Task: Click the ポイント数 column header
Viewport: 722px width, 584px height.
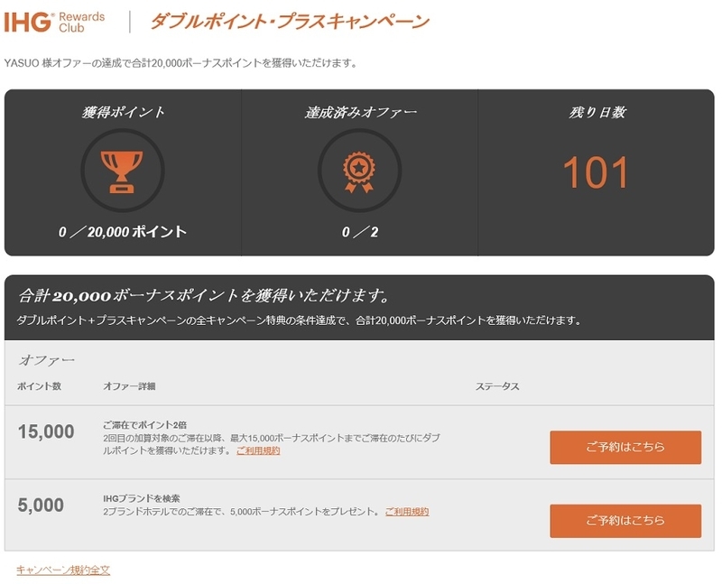Action: point(39,386)
